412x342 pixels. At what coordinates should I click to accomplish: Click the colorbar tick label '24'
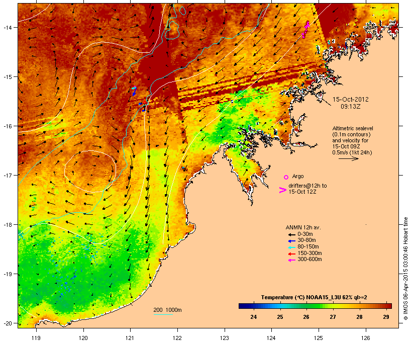point(254,317)
